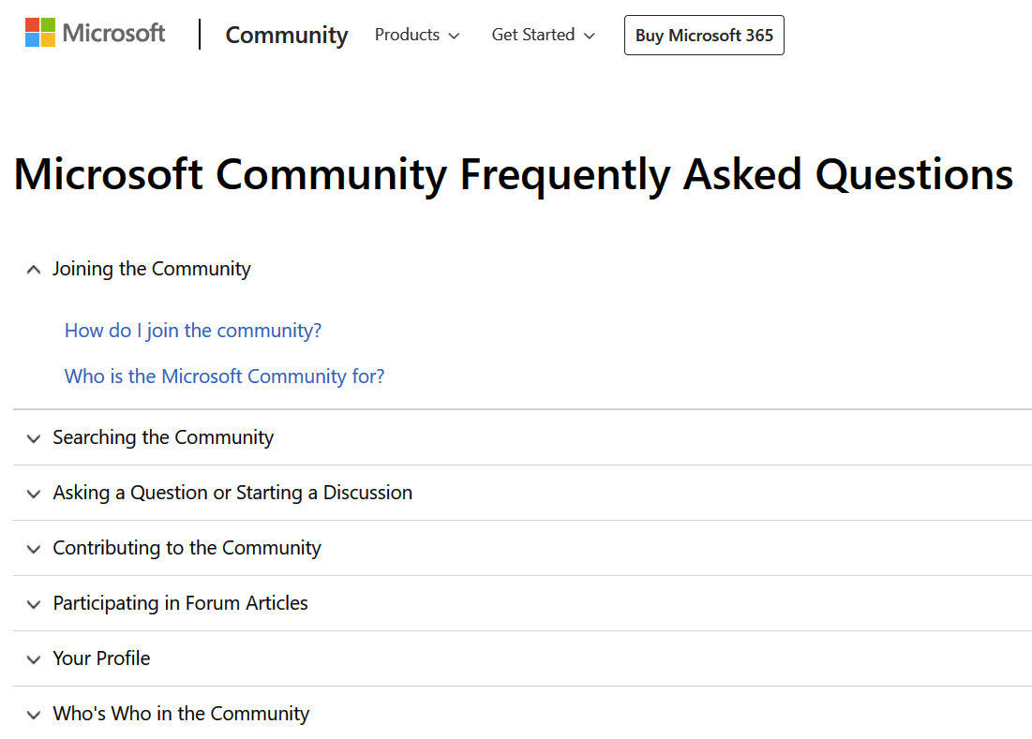Open 'How do I join the community?' link
Screen dimensions: 1032x739
(x=193, y=331)
